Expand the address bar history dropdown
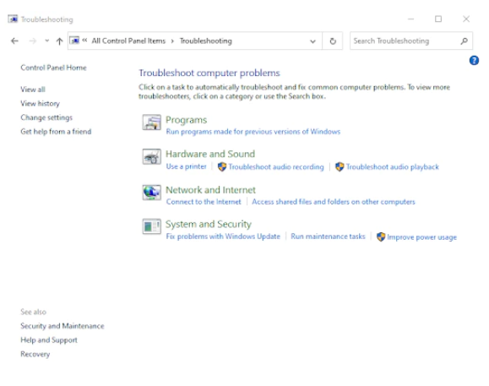489x386 pixels. (312, 41)
